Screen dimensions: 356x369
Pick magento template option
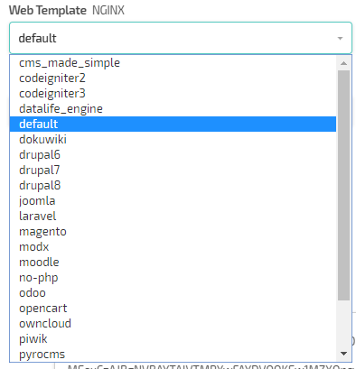pos(173,232)
